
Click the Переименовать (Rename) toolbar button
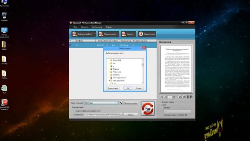coord(109,34)
